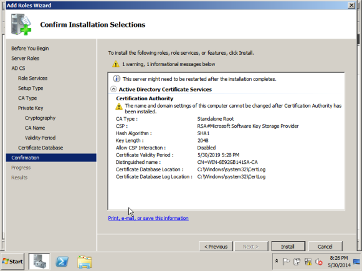Go to the Cryptography step

pyautogui.click(x=40, y=118)
